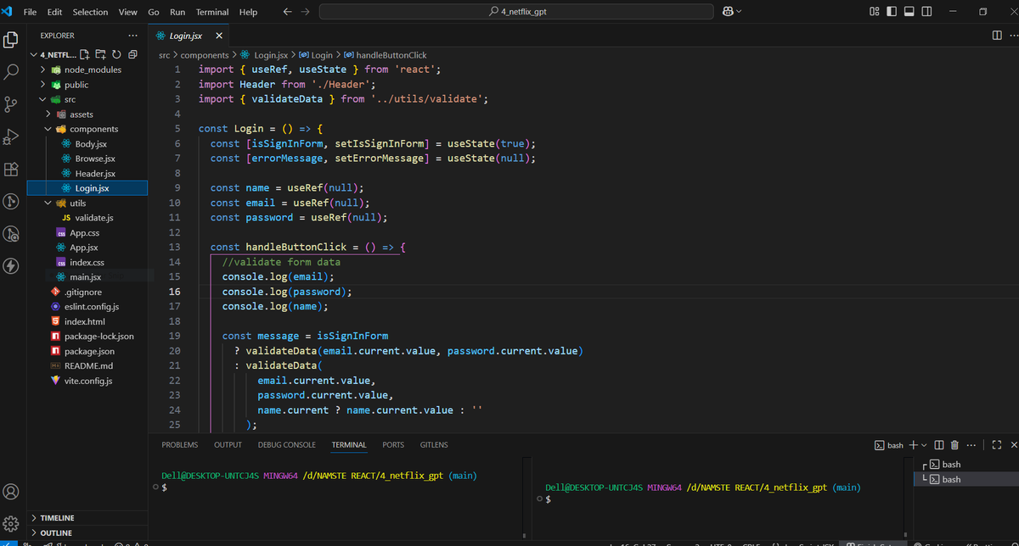Open the Customize Layout icon
Image resolution: width=1019 pixels, height=546 pixels.
pos(875,12)
